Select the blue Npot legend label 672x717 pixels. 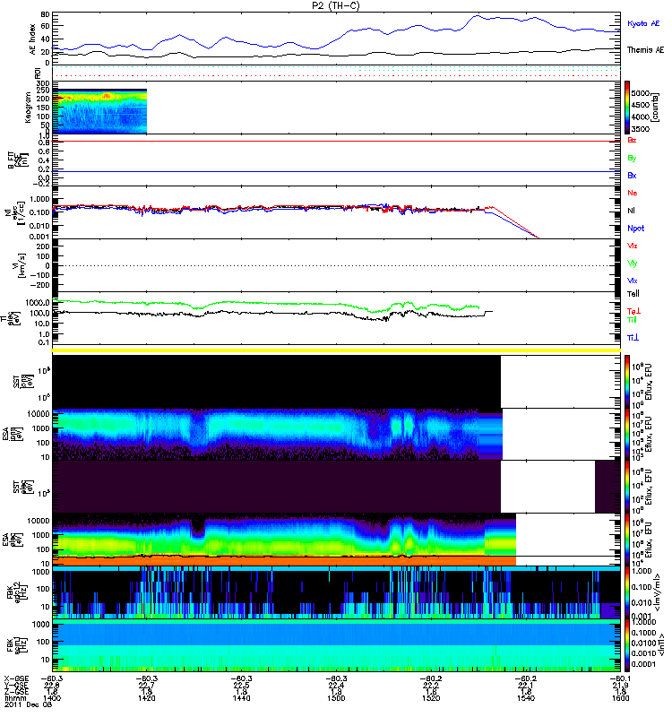[636, 229]
